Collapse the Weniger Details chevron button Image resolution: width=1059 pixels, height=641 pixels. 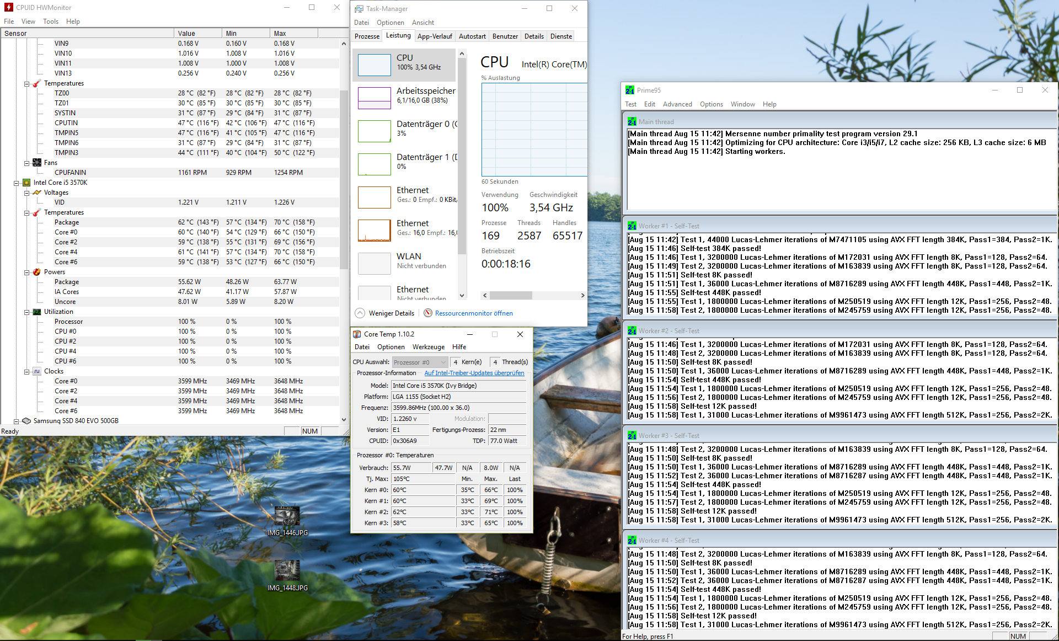coord(360,313)
